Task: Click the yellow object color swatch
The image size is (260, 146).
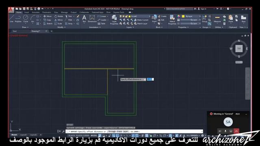Action: (183, 16)
